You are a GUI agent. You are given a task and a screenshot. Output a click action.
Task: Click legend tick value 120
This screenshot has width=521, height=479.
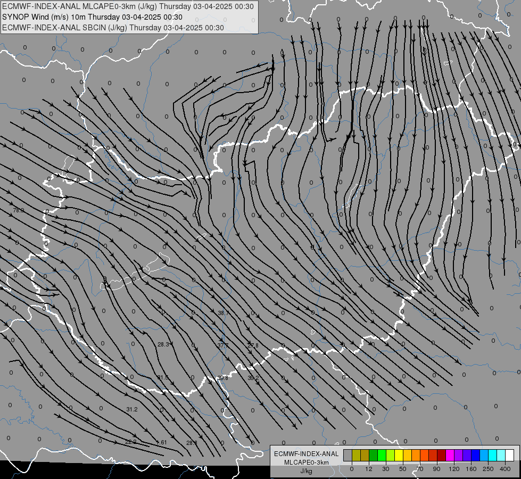(x=454, y=469)
